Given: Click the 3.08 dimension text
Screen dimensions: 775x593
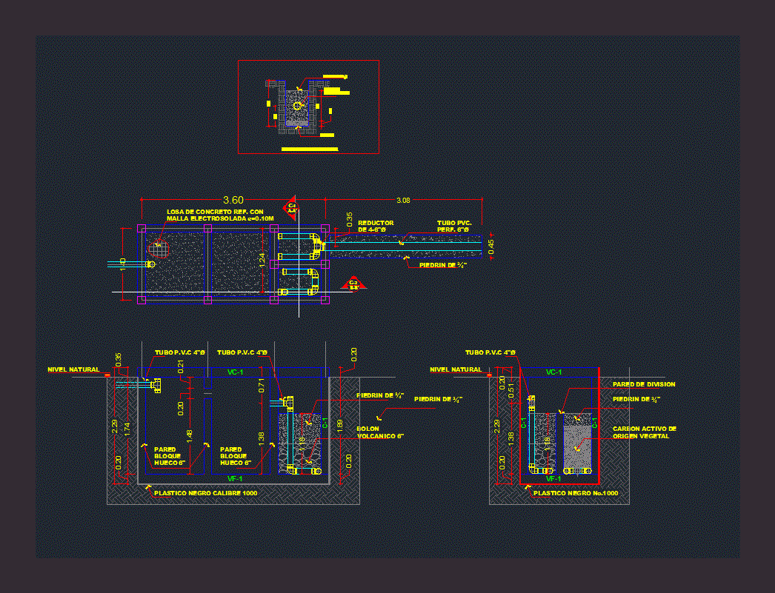Looking at the screenshot, I should [403, 200].
